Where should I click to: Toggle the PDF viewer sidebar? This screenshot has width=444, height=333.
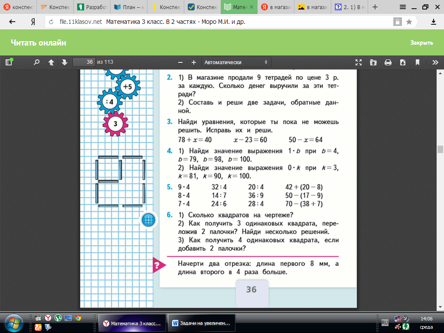pos(9,62)
